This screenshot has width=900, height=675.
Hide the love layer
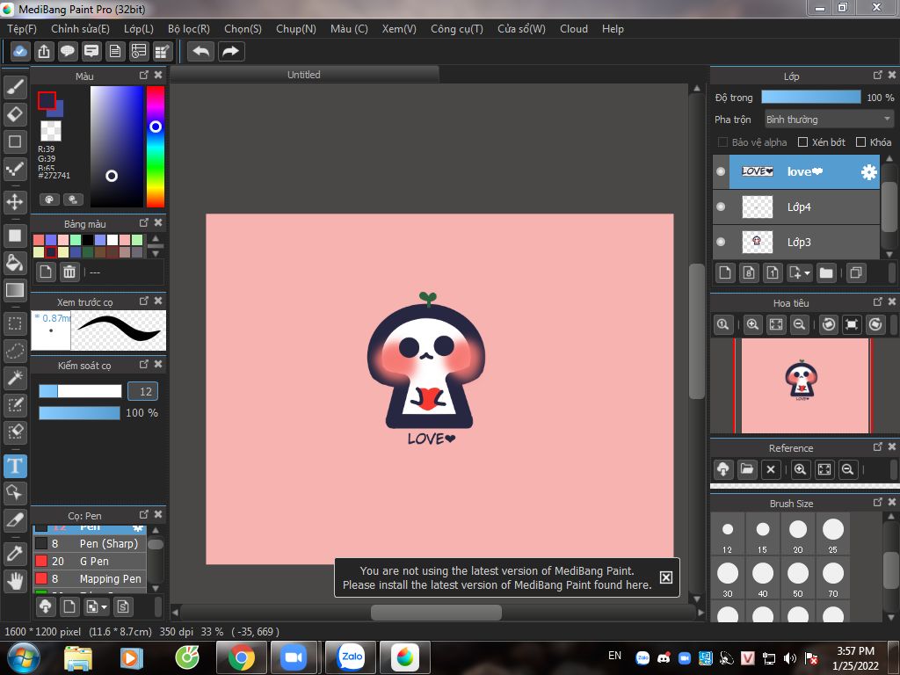[x=721, y=171]
